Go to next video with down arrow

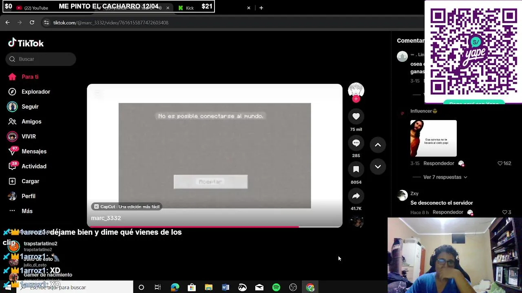(x=378, y=166)
